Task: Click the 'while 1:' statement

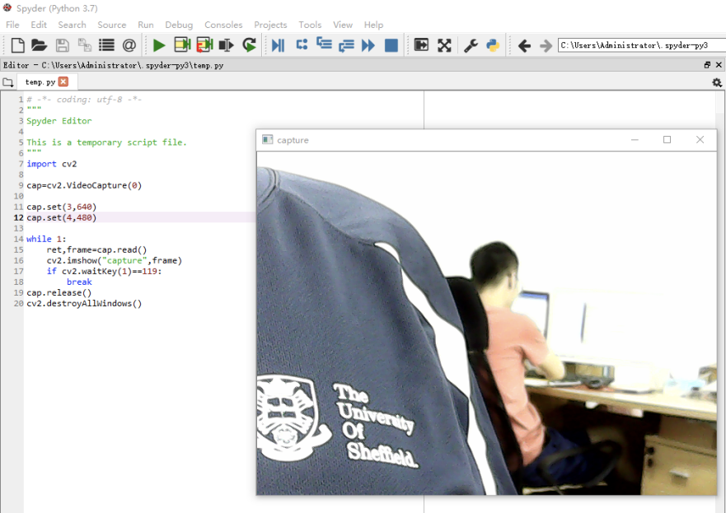Action: pos(46,239)
